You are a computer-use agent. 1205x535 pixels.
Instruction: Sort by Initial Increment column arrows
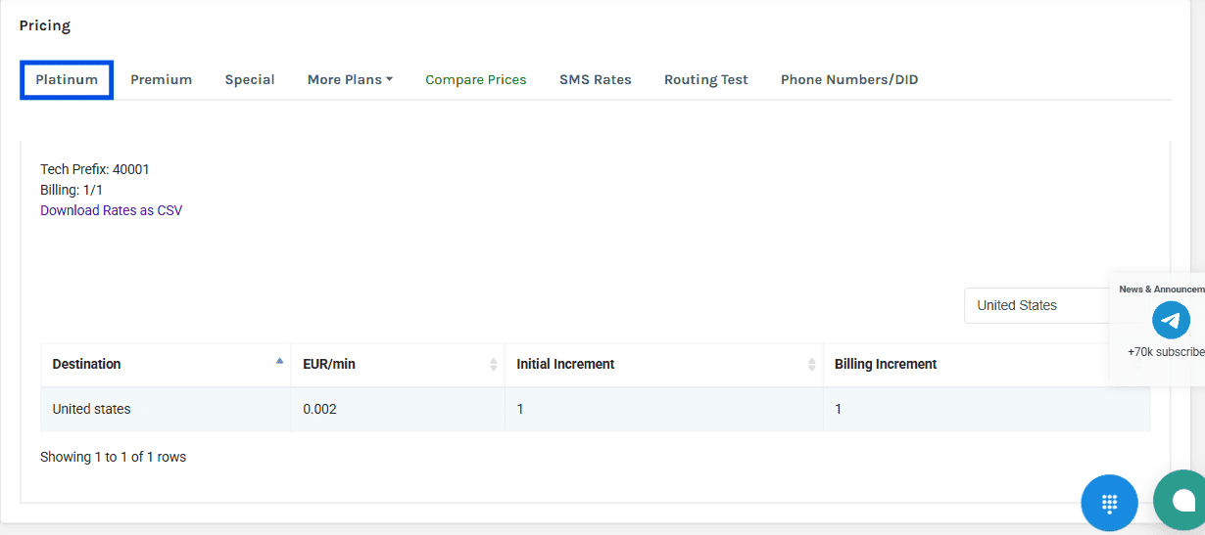pos(811,364)
